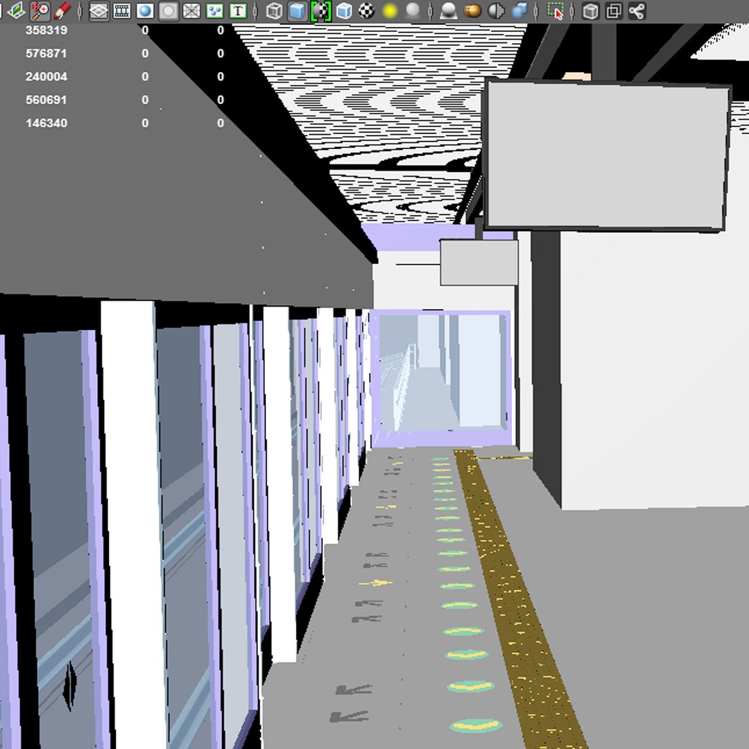Click the small gray sign panel in scene
Image resolution: width=749 pixels, height=749 pixels.
click(x=479, y=262)
